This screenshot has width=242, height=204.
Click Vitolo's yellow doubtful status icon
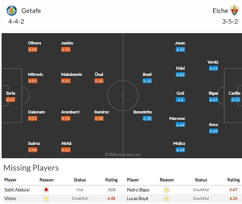(46, 198)
